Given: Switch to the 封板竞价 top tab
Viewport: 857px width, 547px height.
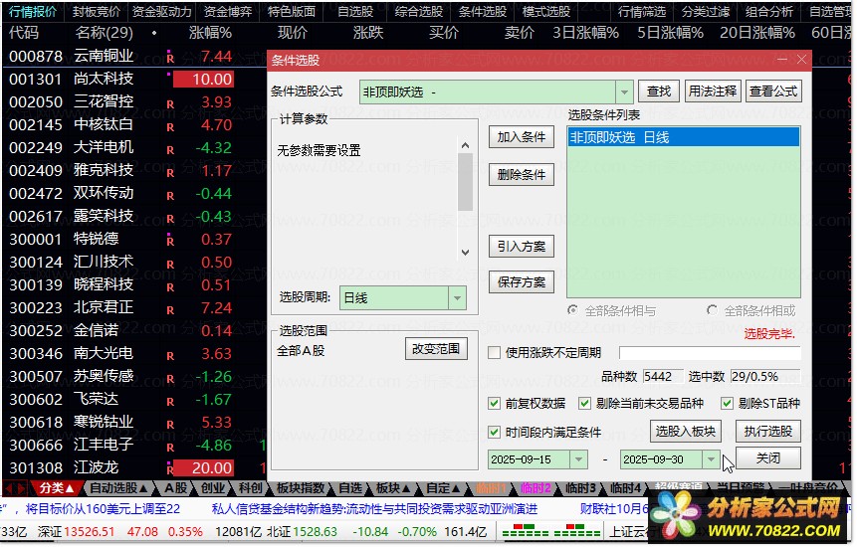Looking at the screenshot, I should click(97, 12).
